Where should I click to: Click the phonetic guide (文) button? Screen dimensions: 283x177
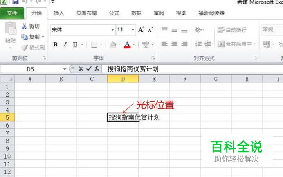click(x=146, y=44)
